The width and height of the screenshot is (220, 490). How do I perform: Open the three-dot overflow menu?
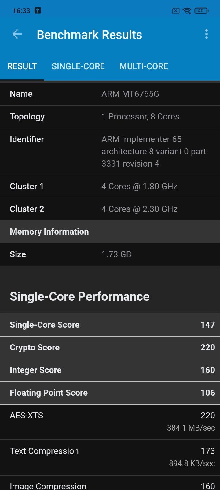[206, 34]
